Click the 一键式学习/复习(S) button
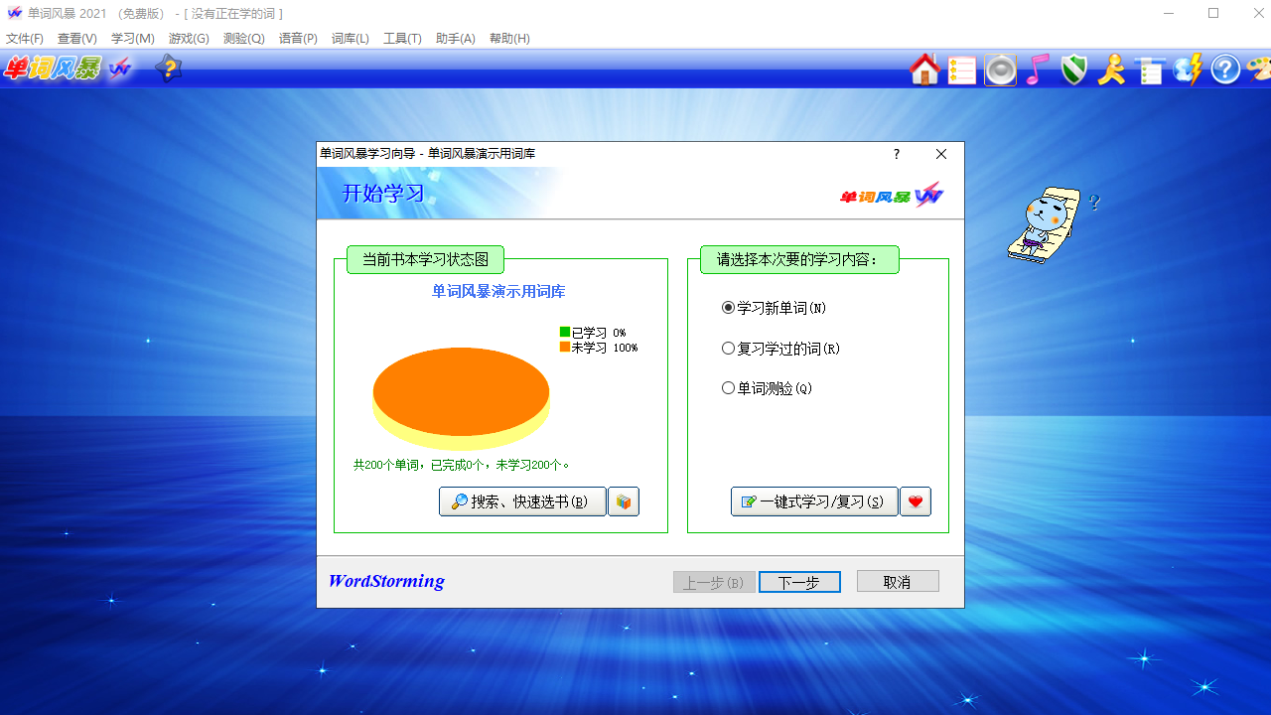 pyautogui.click(x=814, y=501)
